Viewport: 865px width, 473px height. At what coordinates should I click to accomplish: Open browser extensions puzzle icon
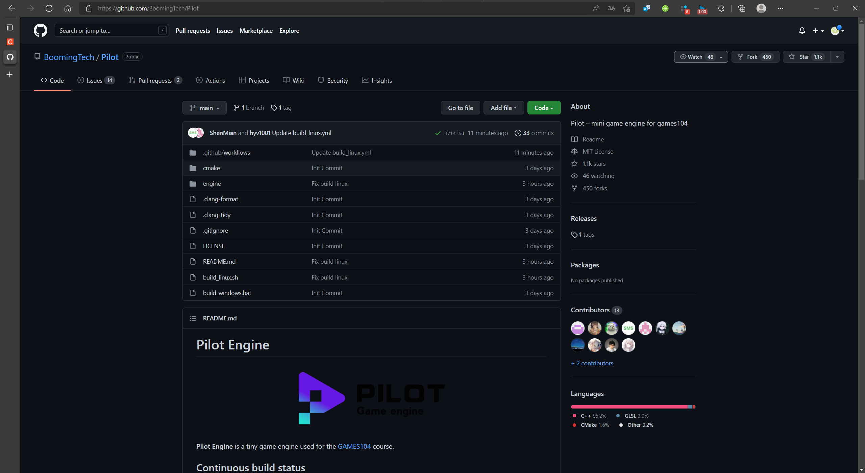[721, 8]
